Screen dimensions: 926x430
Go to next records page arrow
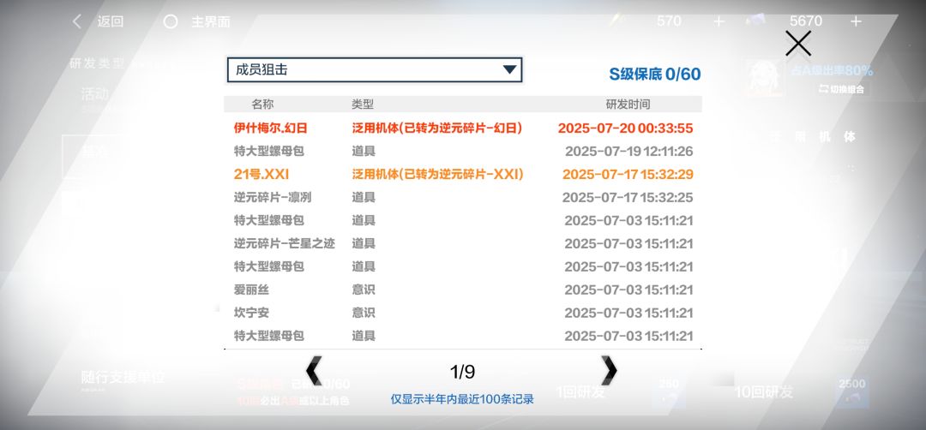[x=608, y=371]
